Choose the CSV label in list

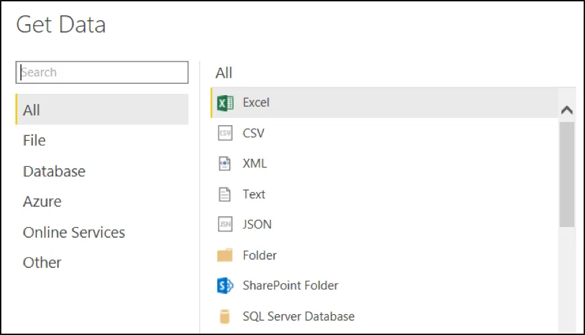click(254, 133)
